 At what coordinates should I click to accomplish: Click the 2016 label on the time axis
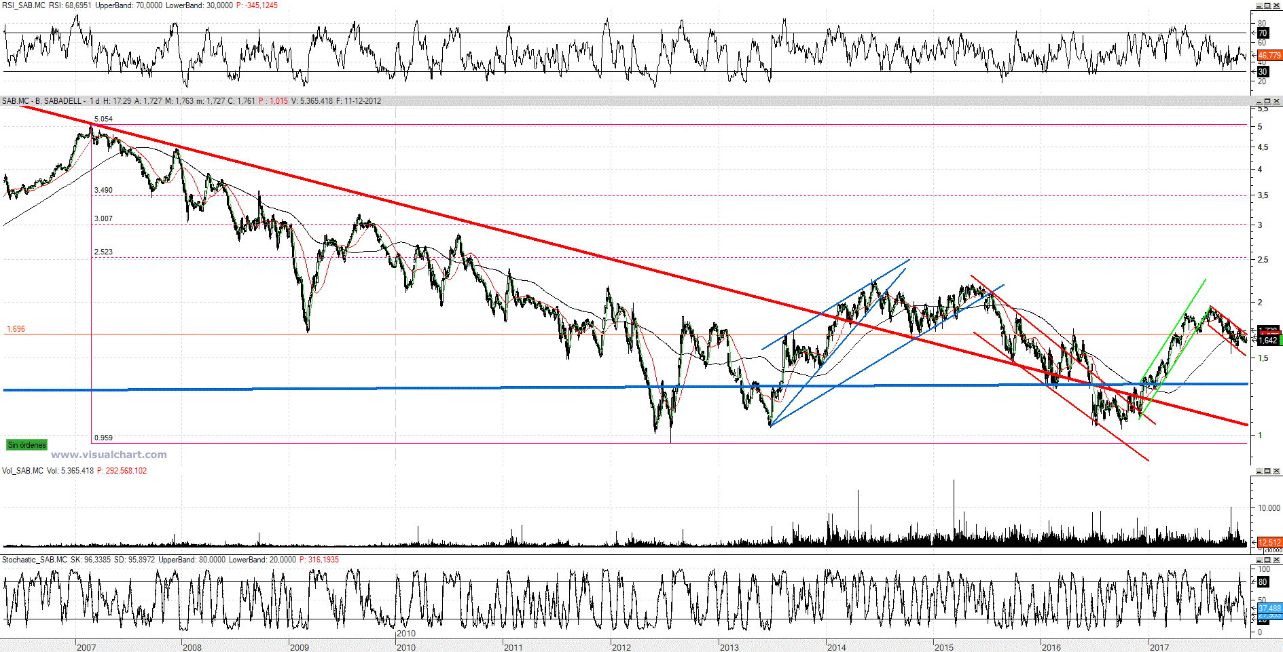[1051, 647]
